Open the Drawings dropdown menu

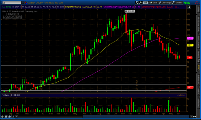[x=165, y=3]
